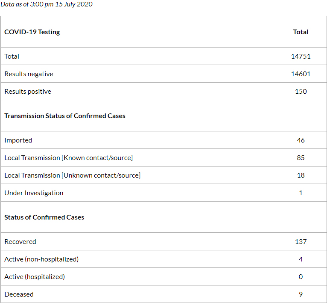Click the Transmission Status of Confirmed Cases heading

point(65,116)
